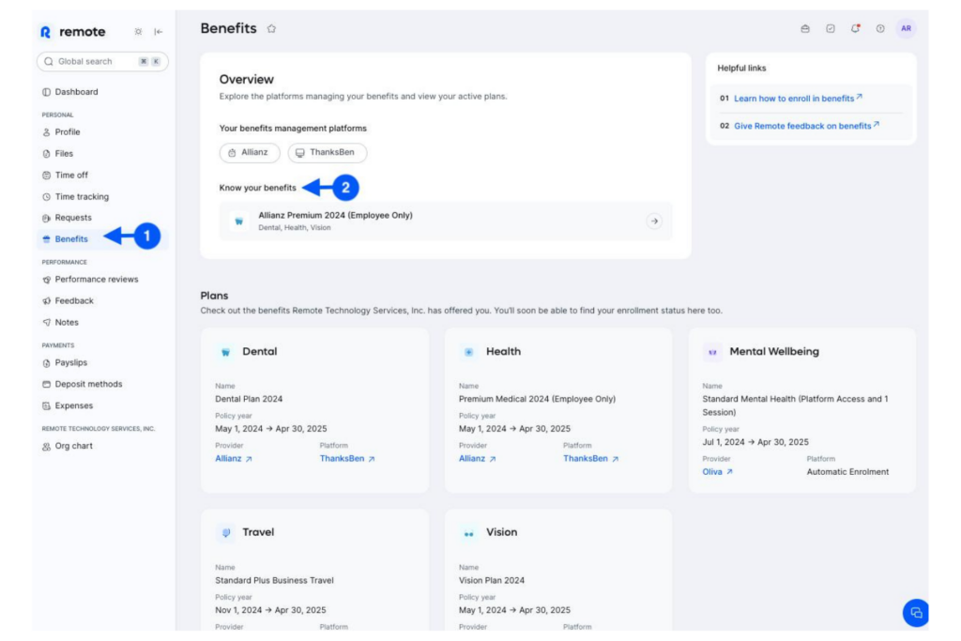Open the Profile page
This screenshot has width=961, height=641.
pyautogui.click(x=68, y=131)
